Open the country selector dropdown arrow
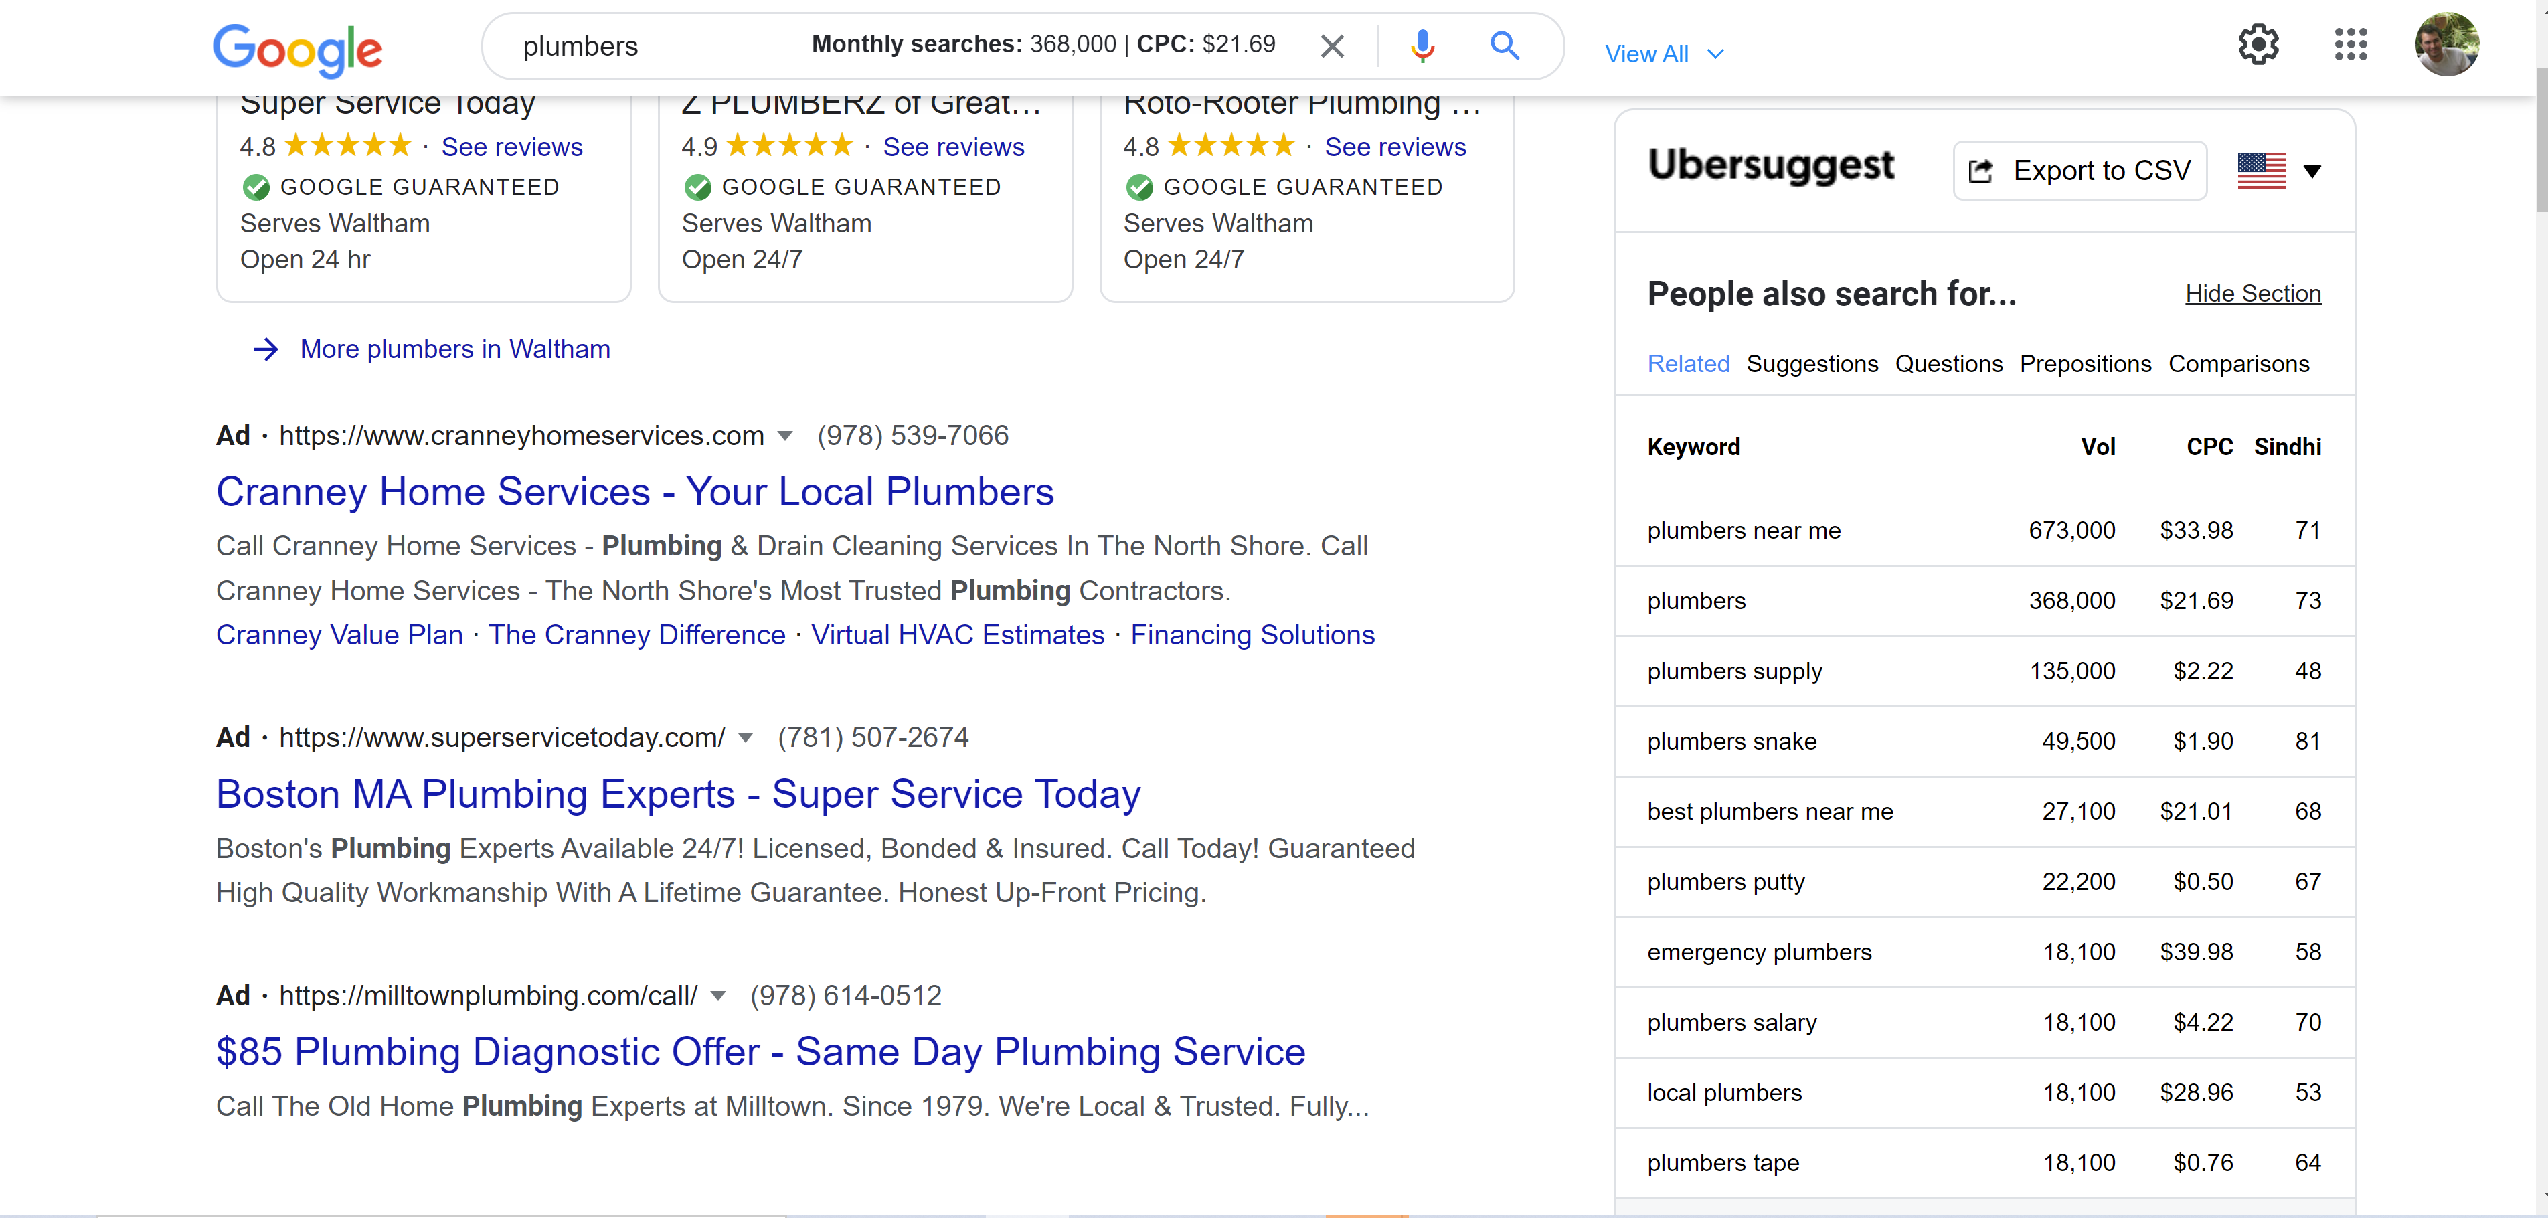This screenshot has height=1218, width=2548. [2312, 171]
